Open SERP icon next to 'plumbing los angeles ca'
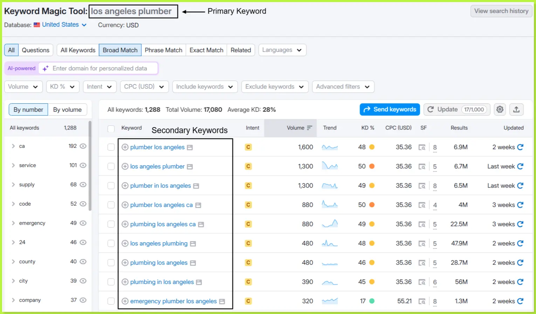 point(201,224)
